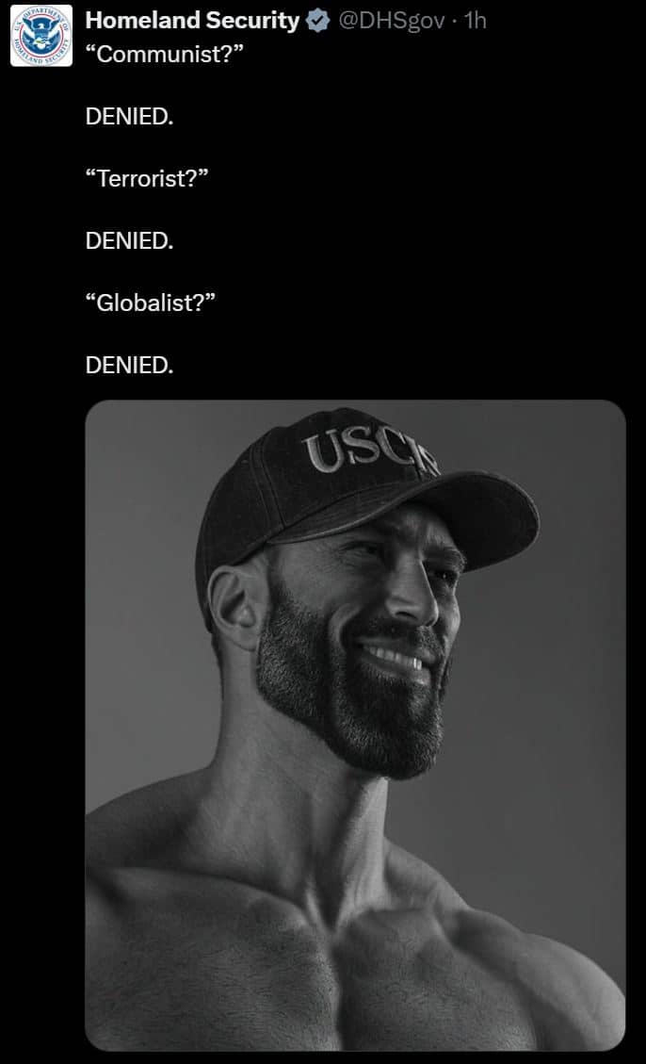Open the Homeland Security seal avatar
The height and width of the screenshot is (1064, 646).
(41, 35)
